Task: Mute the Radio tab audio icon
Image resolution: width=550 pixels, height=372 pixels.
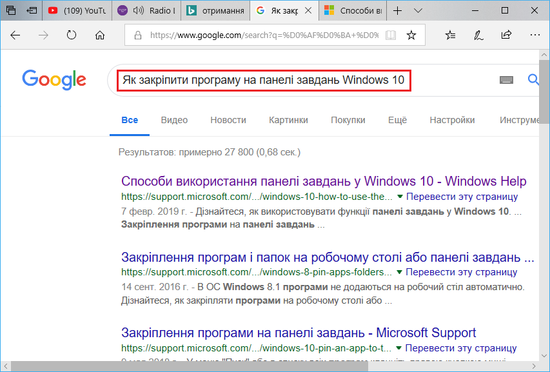Action: [139, 10]
